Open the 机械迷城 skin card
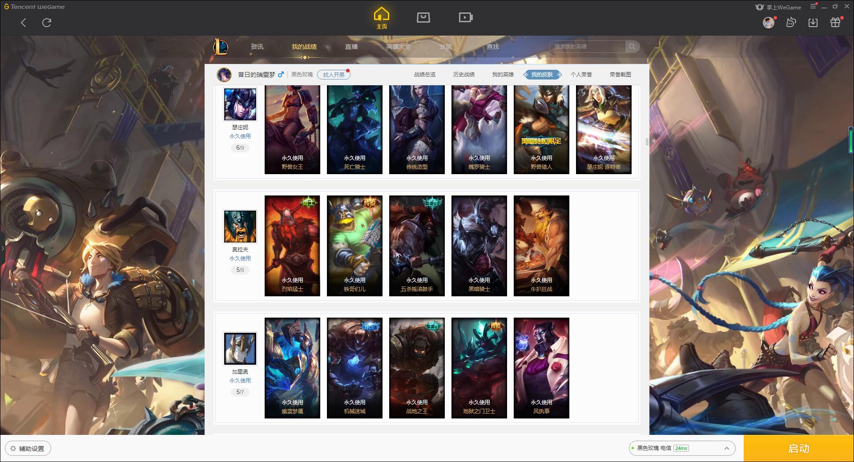 pos(354,368)
